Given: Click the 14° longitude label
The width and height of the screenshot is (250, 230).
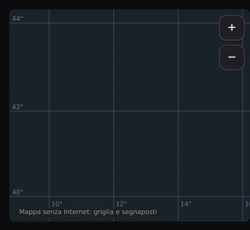Looking at the screenshot, I should pos(186,204).
